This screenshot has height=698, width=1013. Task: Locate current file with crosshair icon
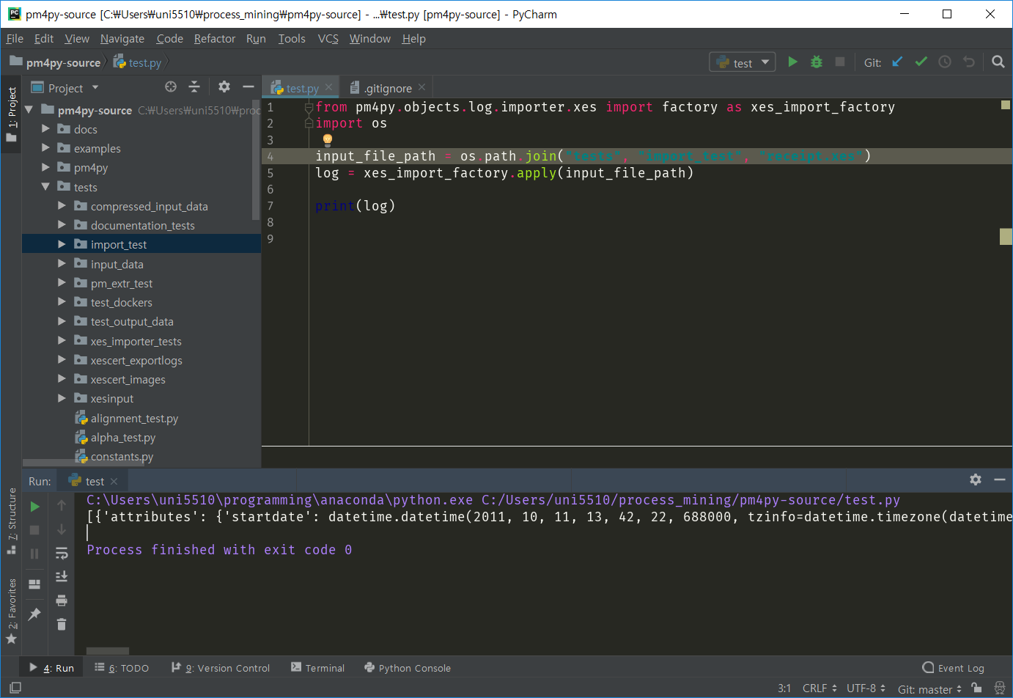click(x=171, y=87)
